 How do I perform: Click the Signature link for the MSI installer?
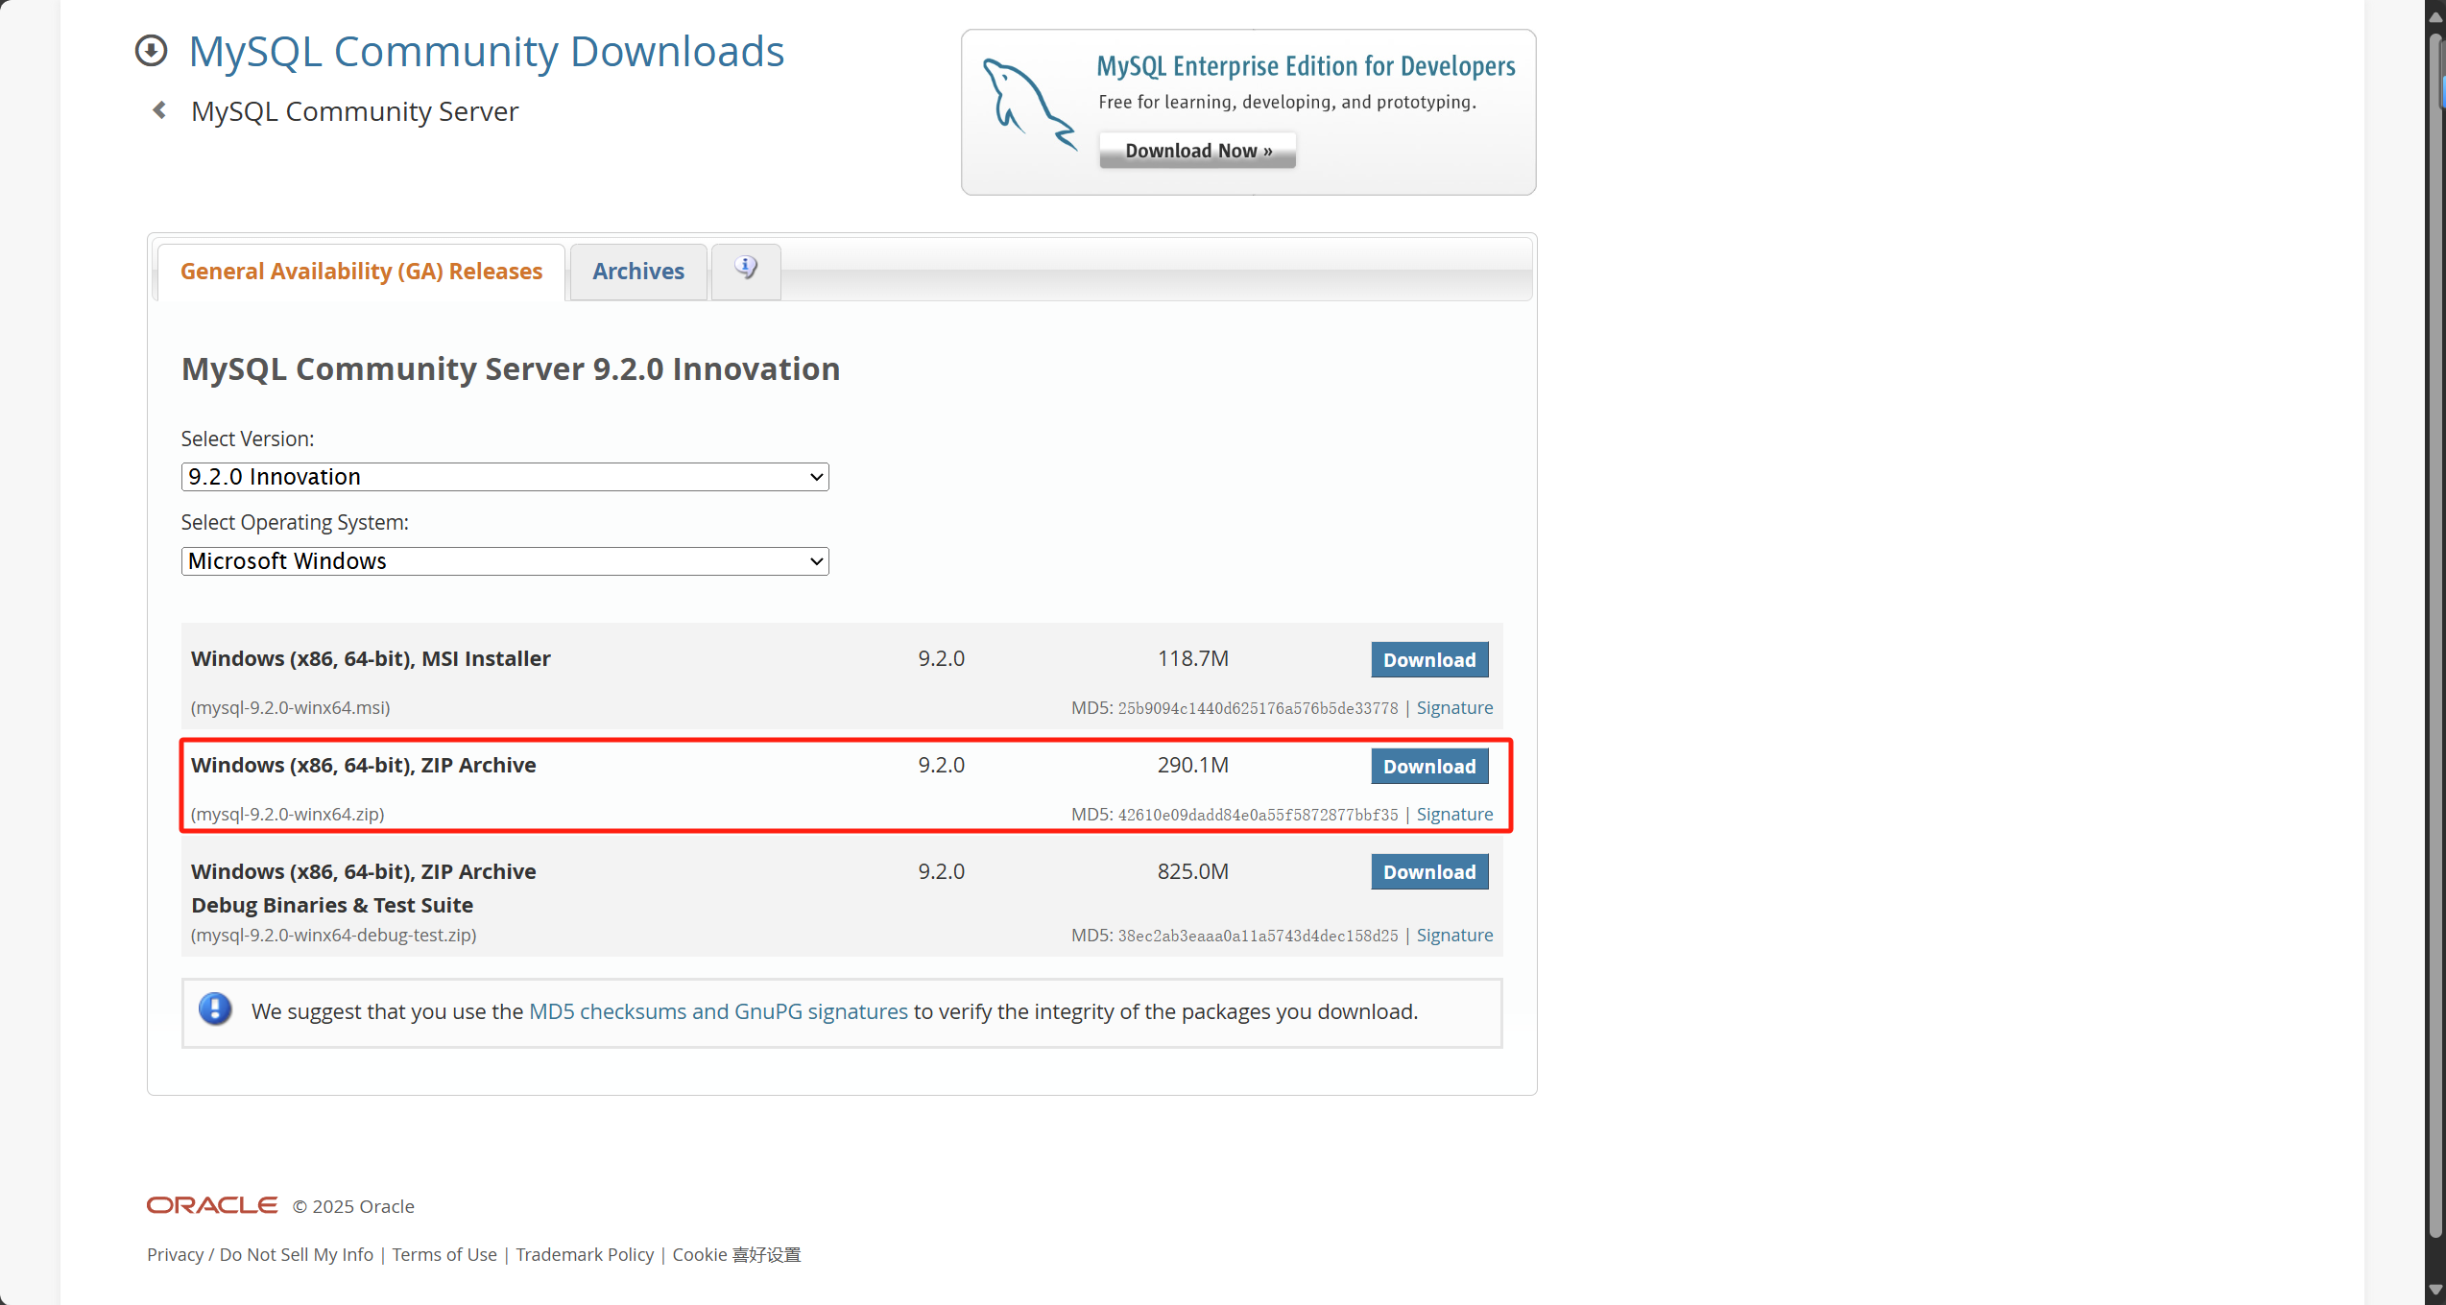click(1454, 707)
